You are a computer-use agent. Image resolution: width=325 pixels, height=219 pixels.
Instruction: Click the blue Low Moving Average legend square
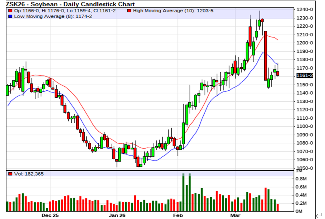tap(10, 16)
